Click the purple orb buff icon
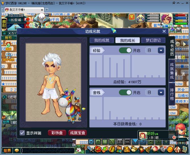This screenshot has width=190, height=155. tap(172, 29)
